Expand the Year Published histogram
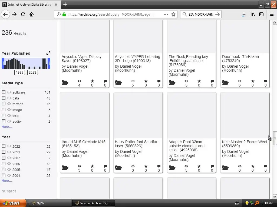The height and width of the screenshot is (207, 277). [48, 53]
